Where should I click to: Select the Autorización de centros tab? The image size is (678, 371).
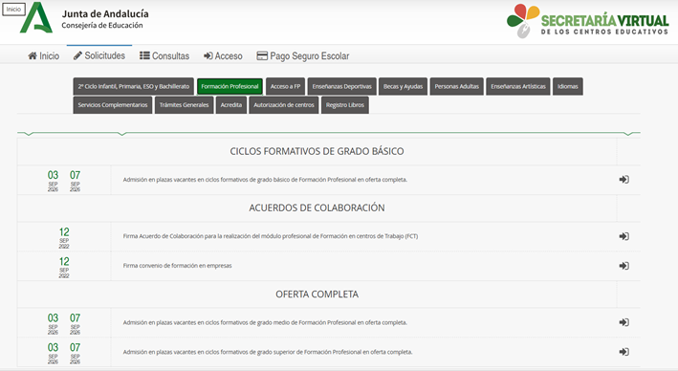pyautogui.click(x=284, y=105)
